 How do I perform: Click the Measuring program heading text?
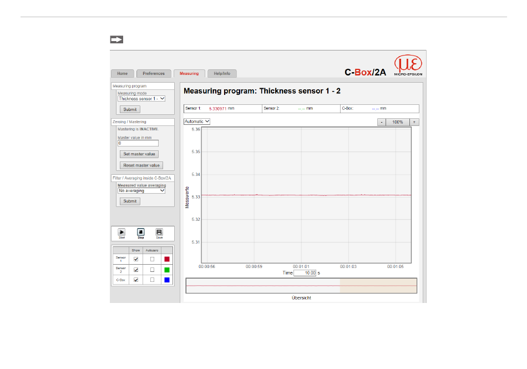[262, 91]
